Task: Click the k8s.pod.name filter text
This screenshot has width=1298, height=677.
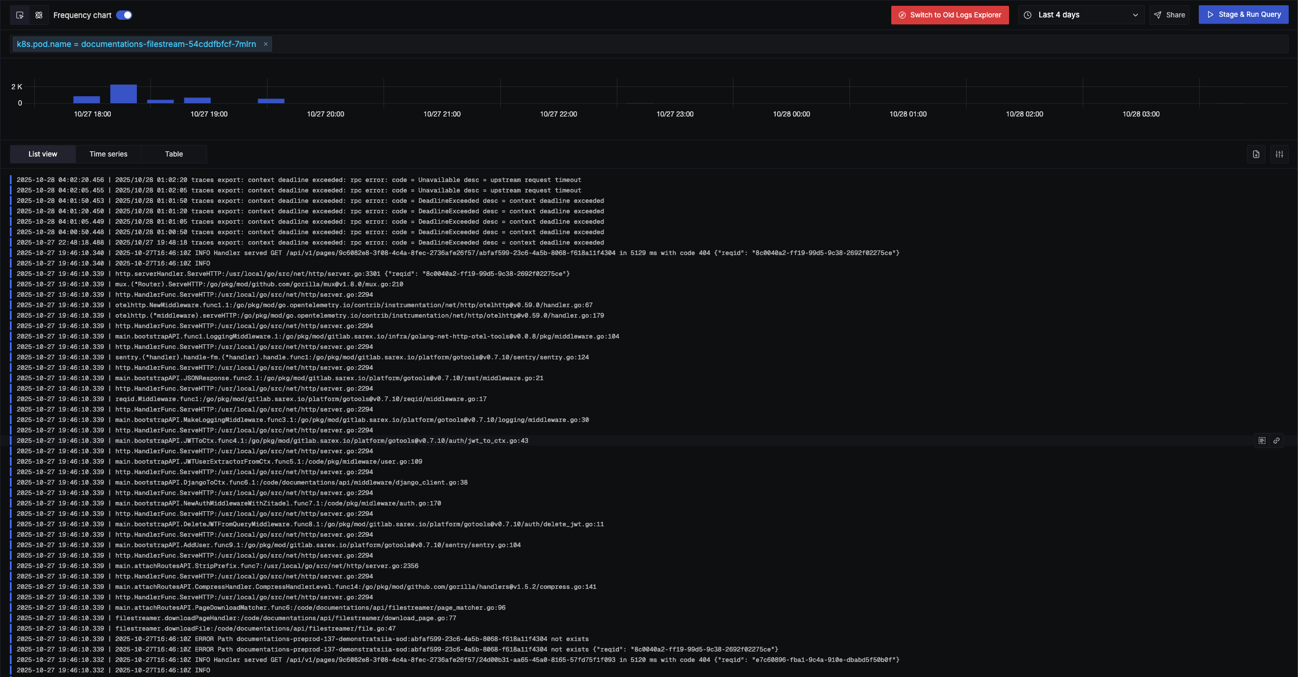Action: 136,44
